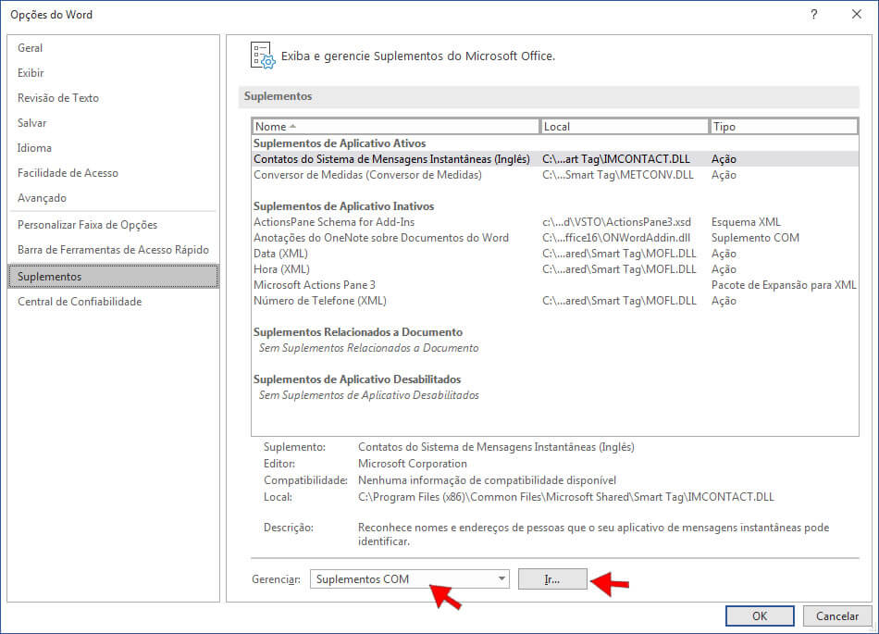879x634 pixels.
Task: Sort the list by the Local column
Action: [624, 127]
